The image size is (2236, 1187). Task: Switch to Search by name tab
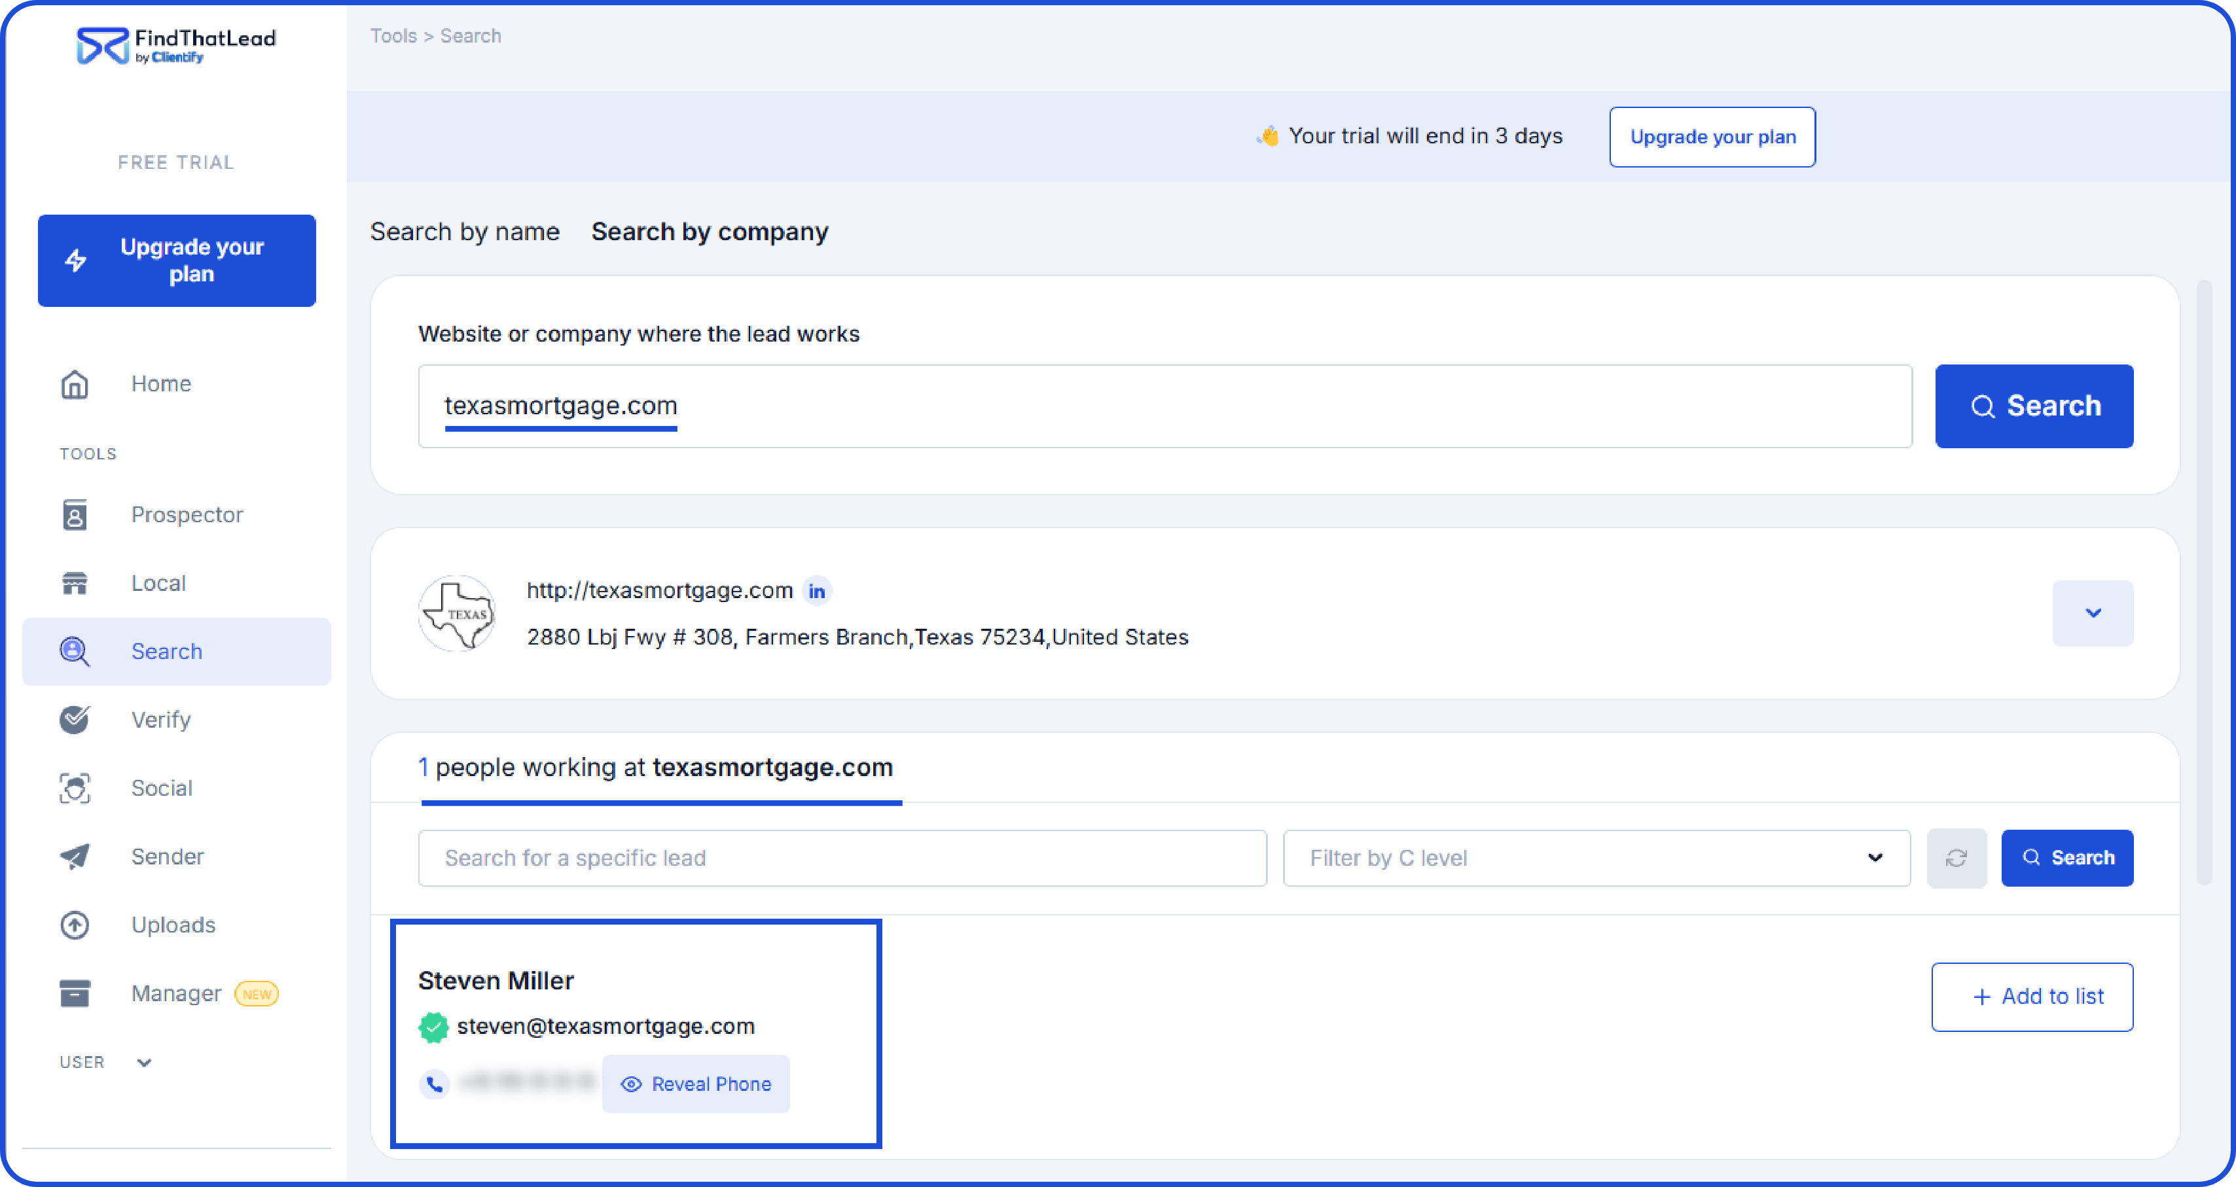464,232
